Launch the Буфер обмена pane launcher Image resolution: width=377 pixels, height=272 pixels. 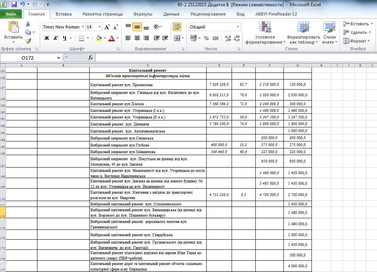click(x=37, y=49)
